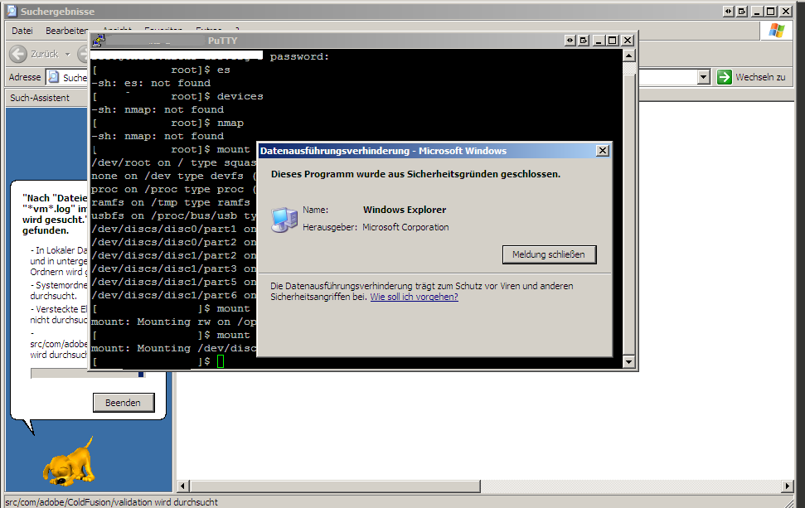Maximize the Suchergebnisse window

pyautogui.click(x=771, y=11)
